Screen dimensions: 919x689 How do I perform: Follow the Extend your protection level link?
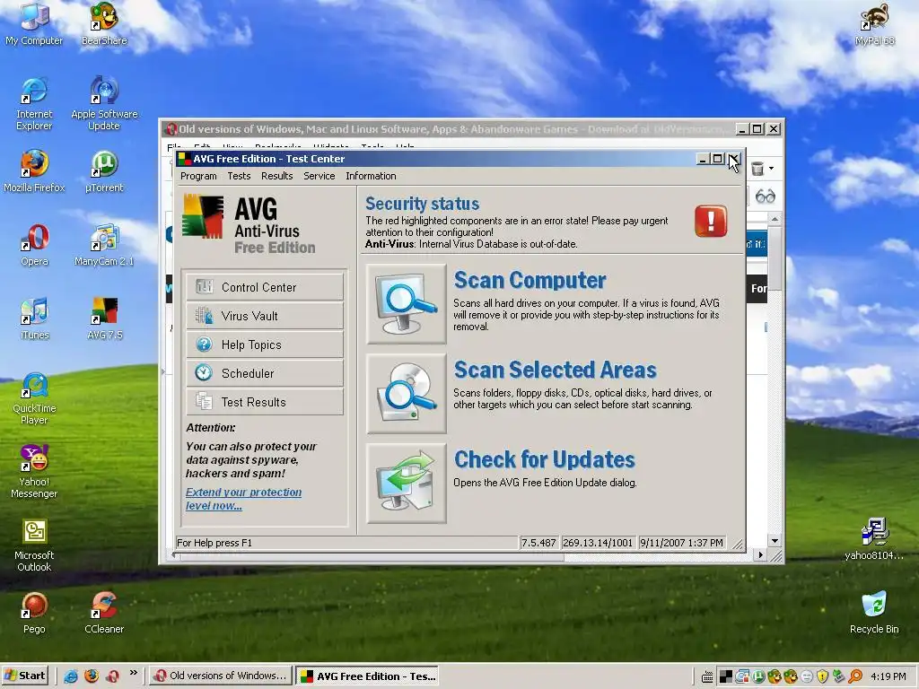pos(243,499)
